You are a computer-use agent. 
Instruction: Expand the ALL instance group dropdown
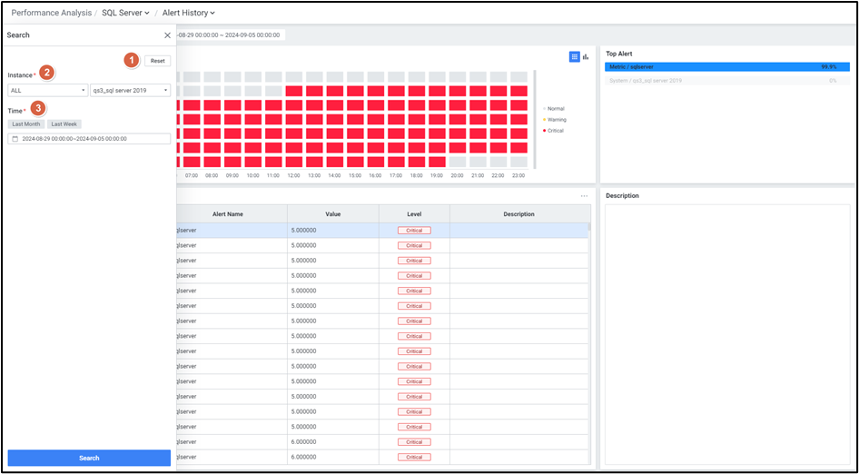(x=47, y=91)
